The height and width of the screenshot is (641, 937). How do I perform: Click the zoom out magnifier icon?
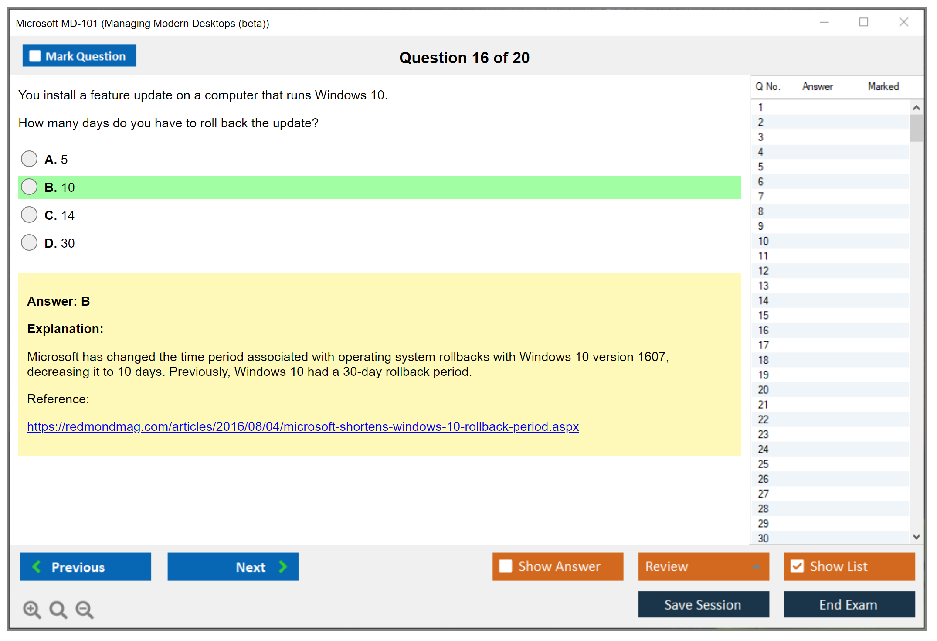click(85, 609)
